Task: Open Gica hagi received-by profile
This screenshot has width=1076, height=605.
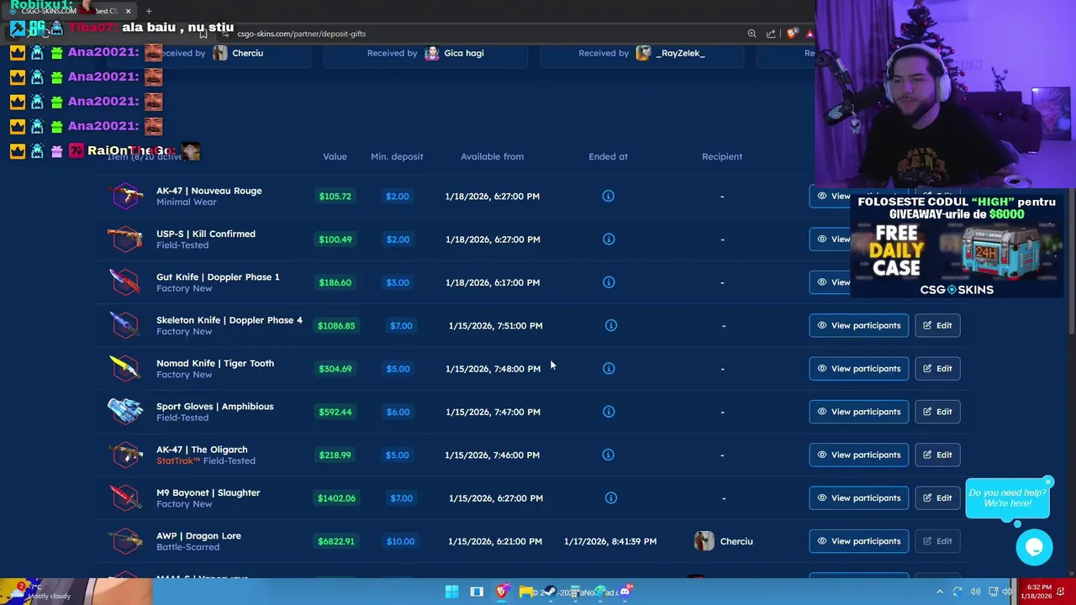Action: point(455,53)
